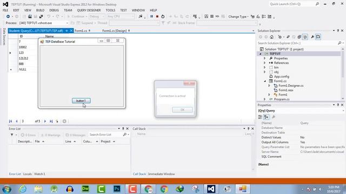The height and width of the screenshot is (194, 346).
Task: Expand the Program.cs node
Action: point(264,99)
